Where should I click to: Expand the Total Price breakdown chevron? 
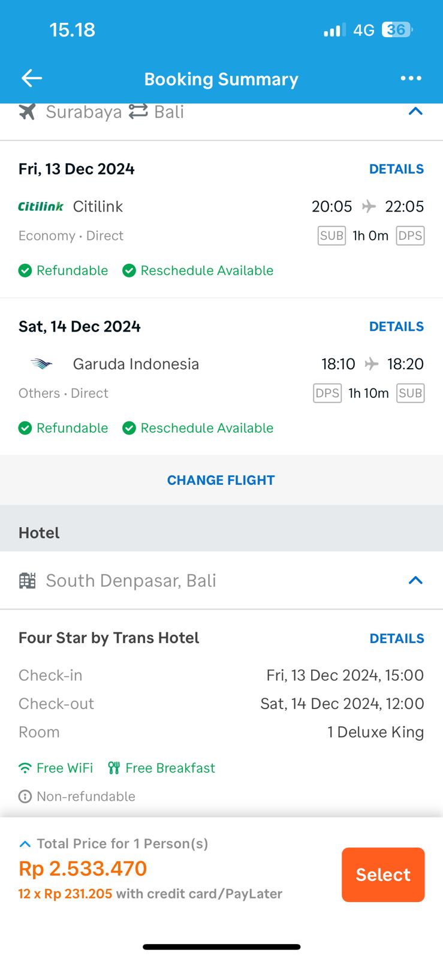point(25,844)
